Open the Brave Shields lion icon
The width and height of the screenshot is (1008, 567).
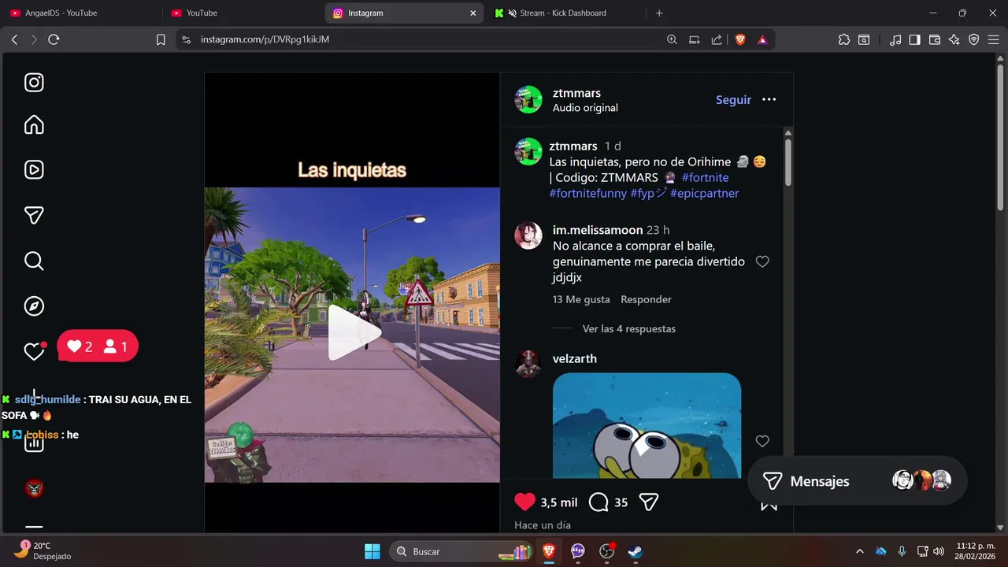740,39
